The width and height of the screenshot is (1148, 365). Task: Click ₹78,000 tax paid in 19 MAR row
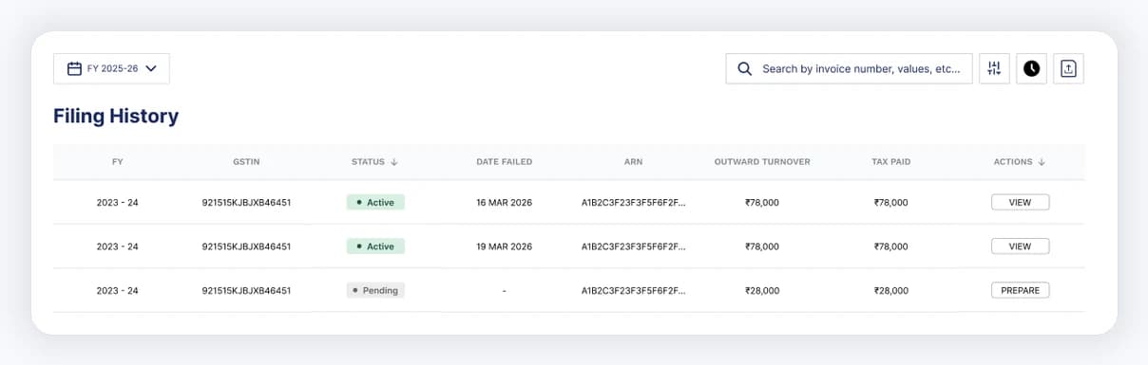(890, 246)
